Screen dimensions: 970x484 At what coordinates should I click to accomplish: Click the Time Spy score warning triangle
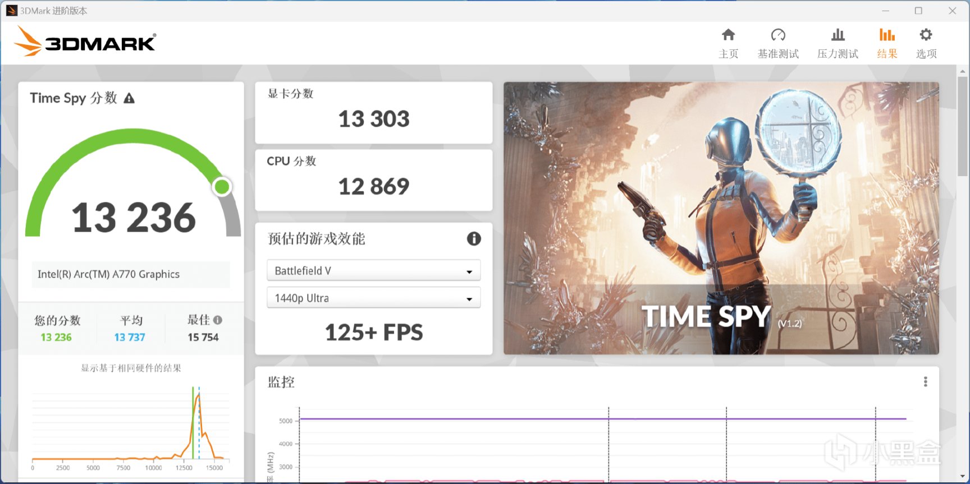(x=129, y=99)
